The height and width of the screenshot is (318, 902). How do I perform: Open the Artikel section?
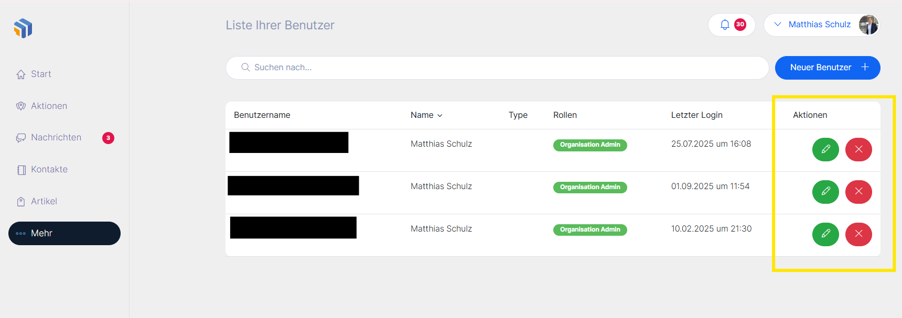tap(44, 202)
